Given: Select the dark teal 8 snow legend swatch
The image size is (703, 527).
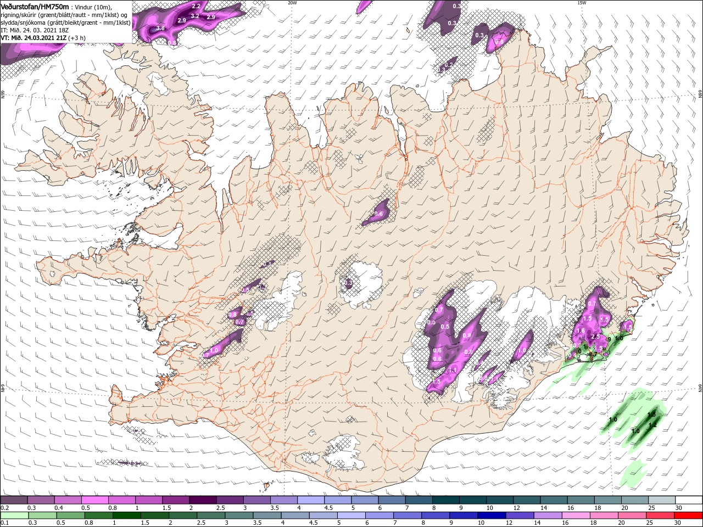Looking at the screenshot, I should click(446, 501).
